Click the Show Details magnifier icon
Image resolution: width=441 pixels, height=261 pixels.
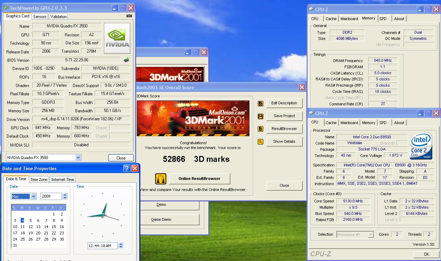click(x=261, y=142)
